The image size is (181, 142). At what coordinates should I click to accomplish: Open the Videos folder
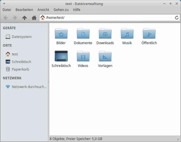[x=83, y=56]
